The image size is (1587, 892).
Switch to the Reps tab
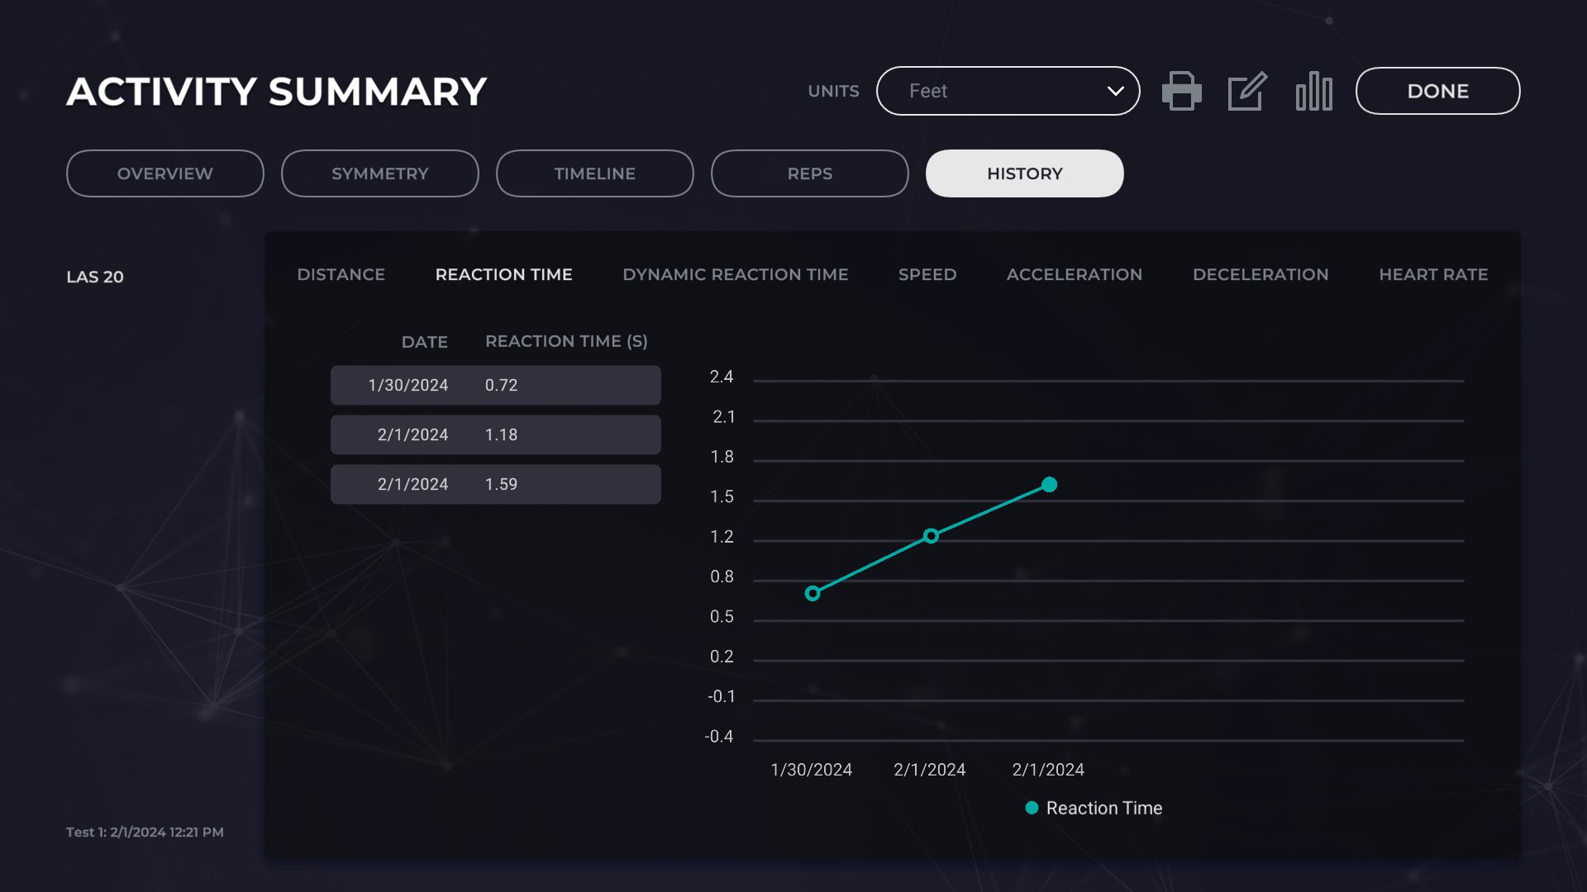[x=810, y=173]
